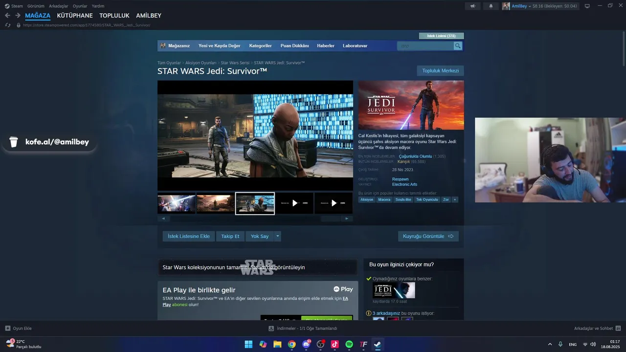
Task: Open the Arkadaşlar menu
Action: 59,6
